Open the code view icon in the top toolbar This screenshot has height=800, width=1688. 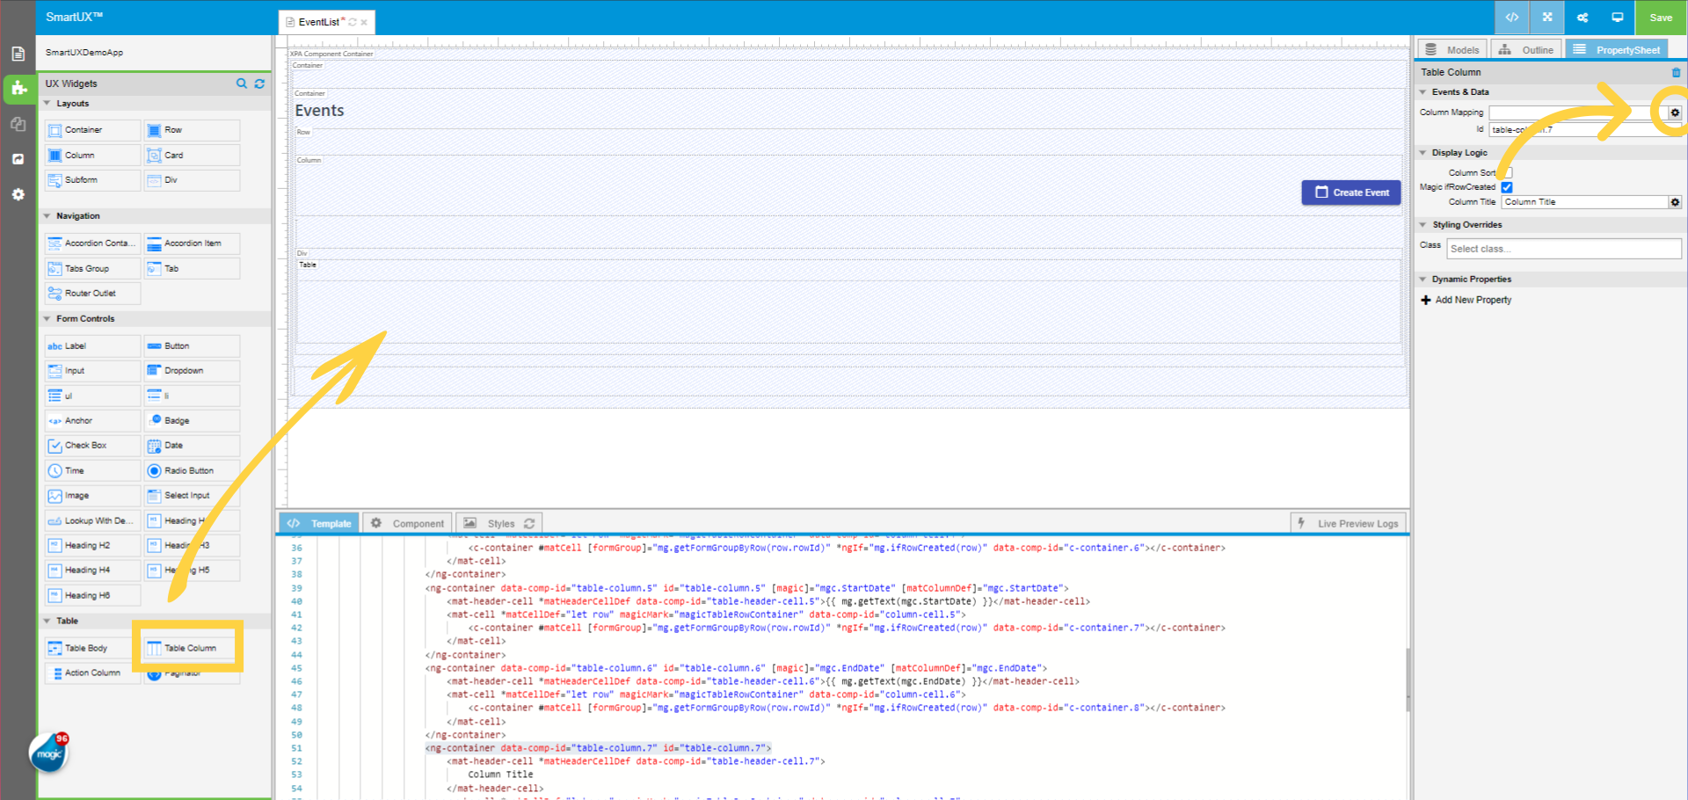tap(1511, 17)
